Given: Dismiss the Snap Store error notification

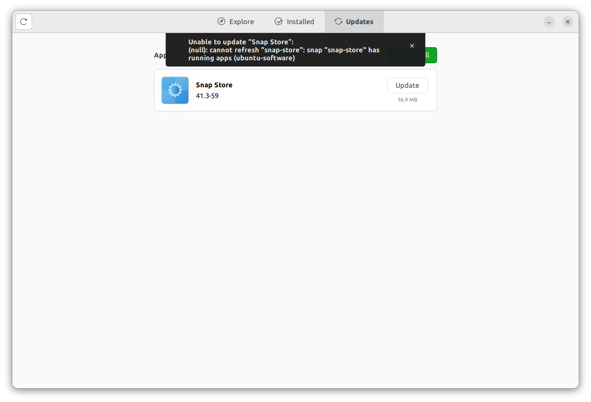Looking at the screenshot, I should [x=412, y=46].
